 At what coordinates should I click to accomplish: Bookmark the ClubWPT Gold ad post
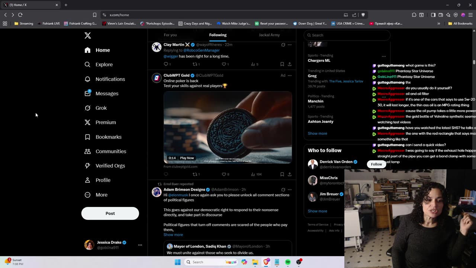coord(282,174)
